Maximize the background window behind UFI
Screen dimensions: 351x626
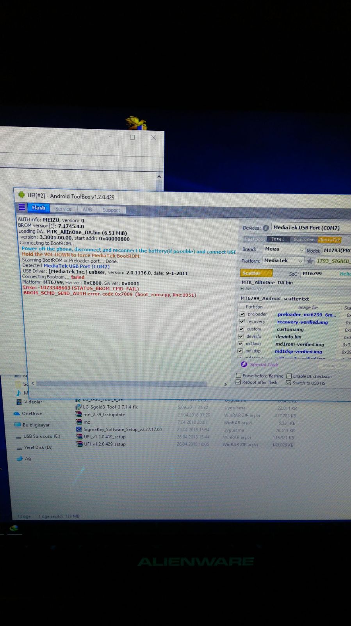tap(132, 137)
